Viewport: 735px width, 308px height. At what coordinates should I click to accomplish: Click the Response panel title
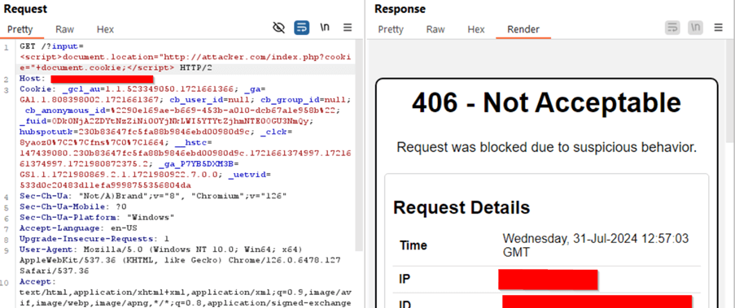pos(400,8)
